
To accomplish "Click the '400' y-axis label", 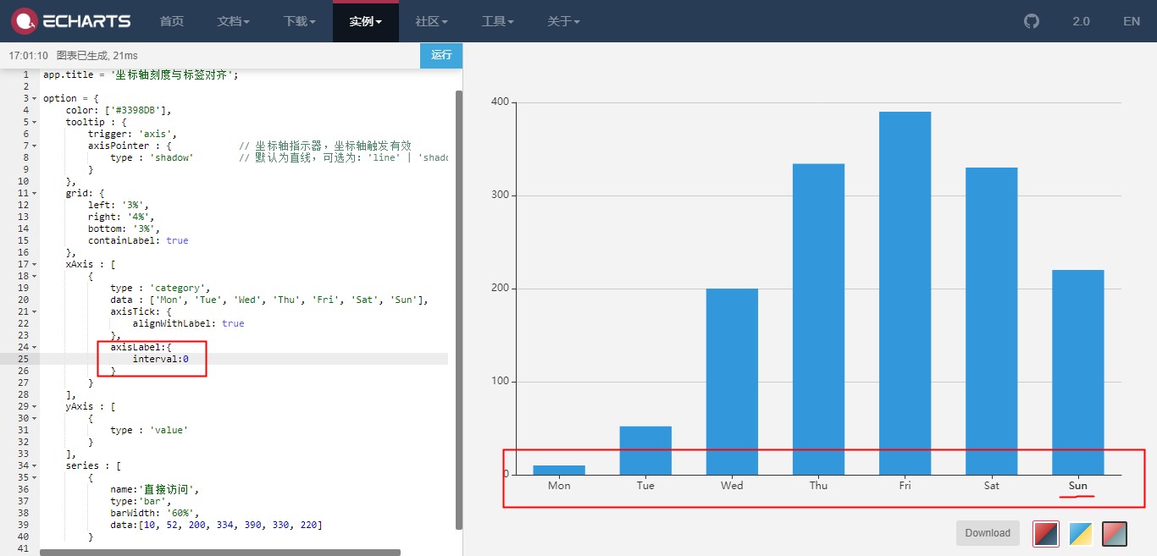I will pos(500,102).
